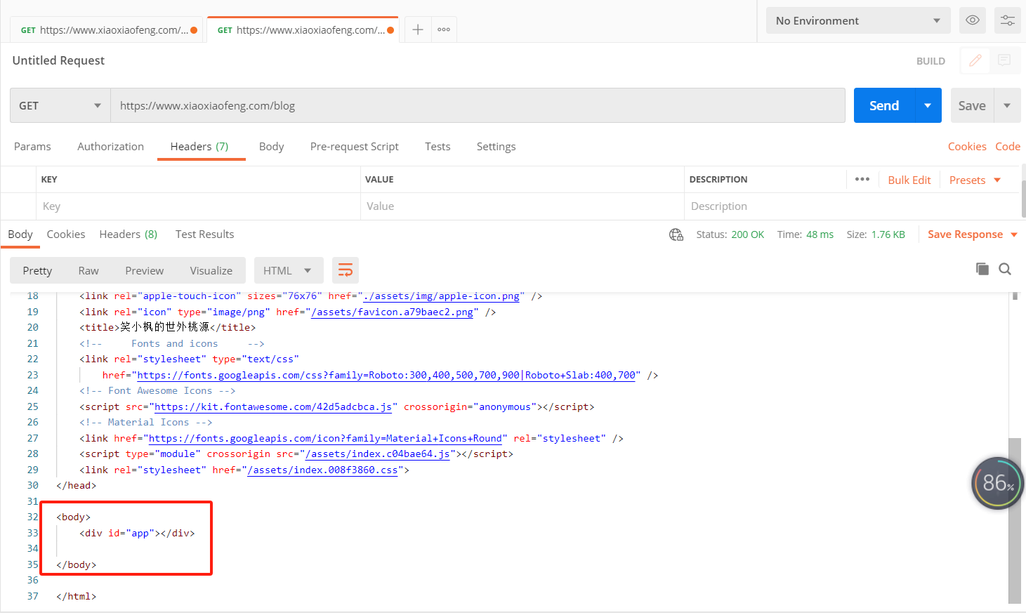
Task: Click Bulk Edit for headers
Action: tap(909, 180)
